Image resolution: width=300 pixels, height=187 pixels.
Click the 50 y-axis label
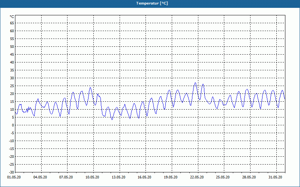tap(12, 46)
